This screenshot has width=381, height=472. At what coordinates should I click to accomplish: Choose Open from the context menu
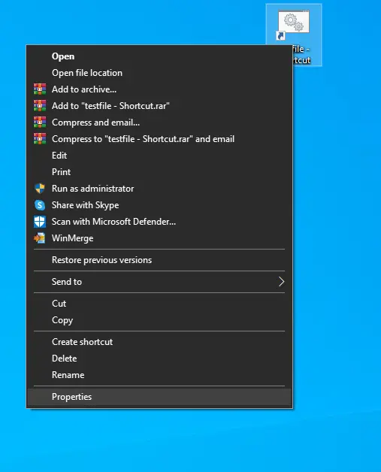click(159, 56)
